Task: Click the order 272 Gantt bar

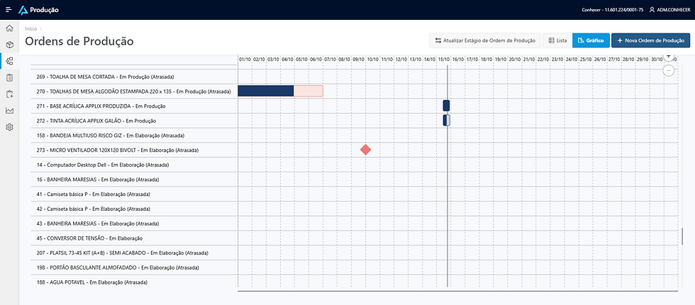Action: click(447, 120)
